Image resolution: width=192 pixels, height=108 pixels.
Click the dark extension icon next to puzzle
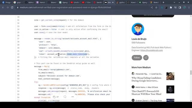point(166,7)
